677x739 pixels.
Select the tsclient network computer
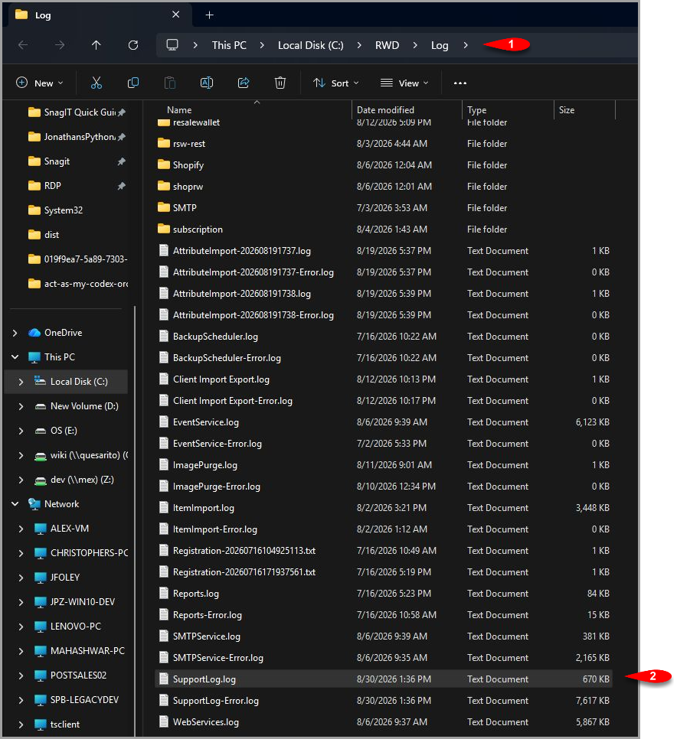point(64,724)
